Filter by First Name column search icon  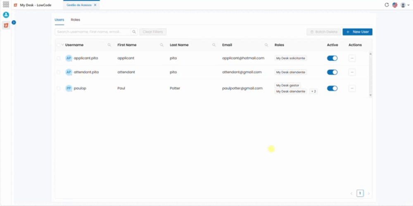[162, 45]
